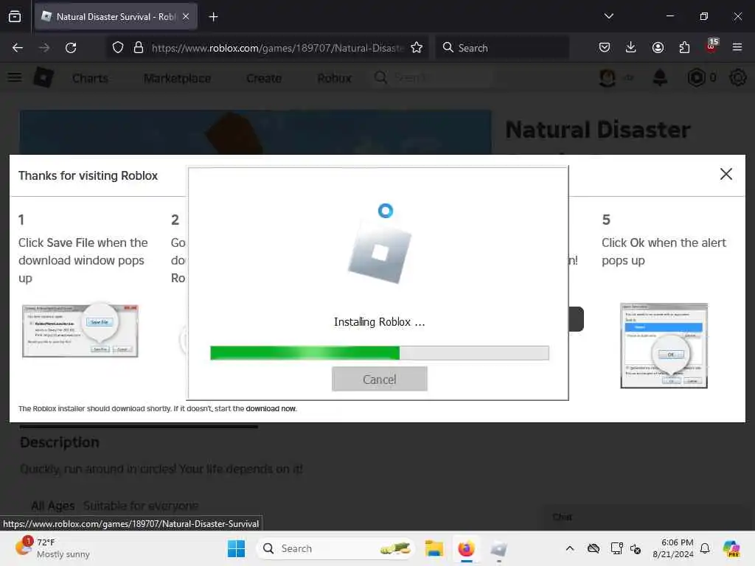Open Firefox account icon
The width and height of the screenshot is (755, 566).
click(658, 47)
